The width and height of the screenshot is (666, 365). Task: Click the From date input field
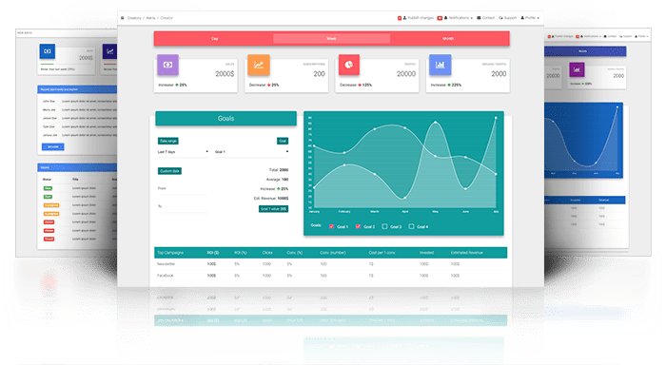pyautogui.click(x=183, y=189)
